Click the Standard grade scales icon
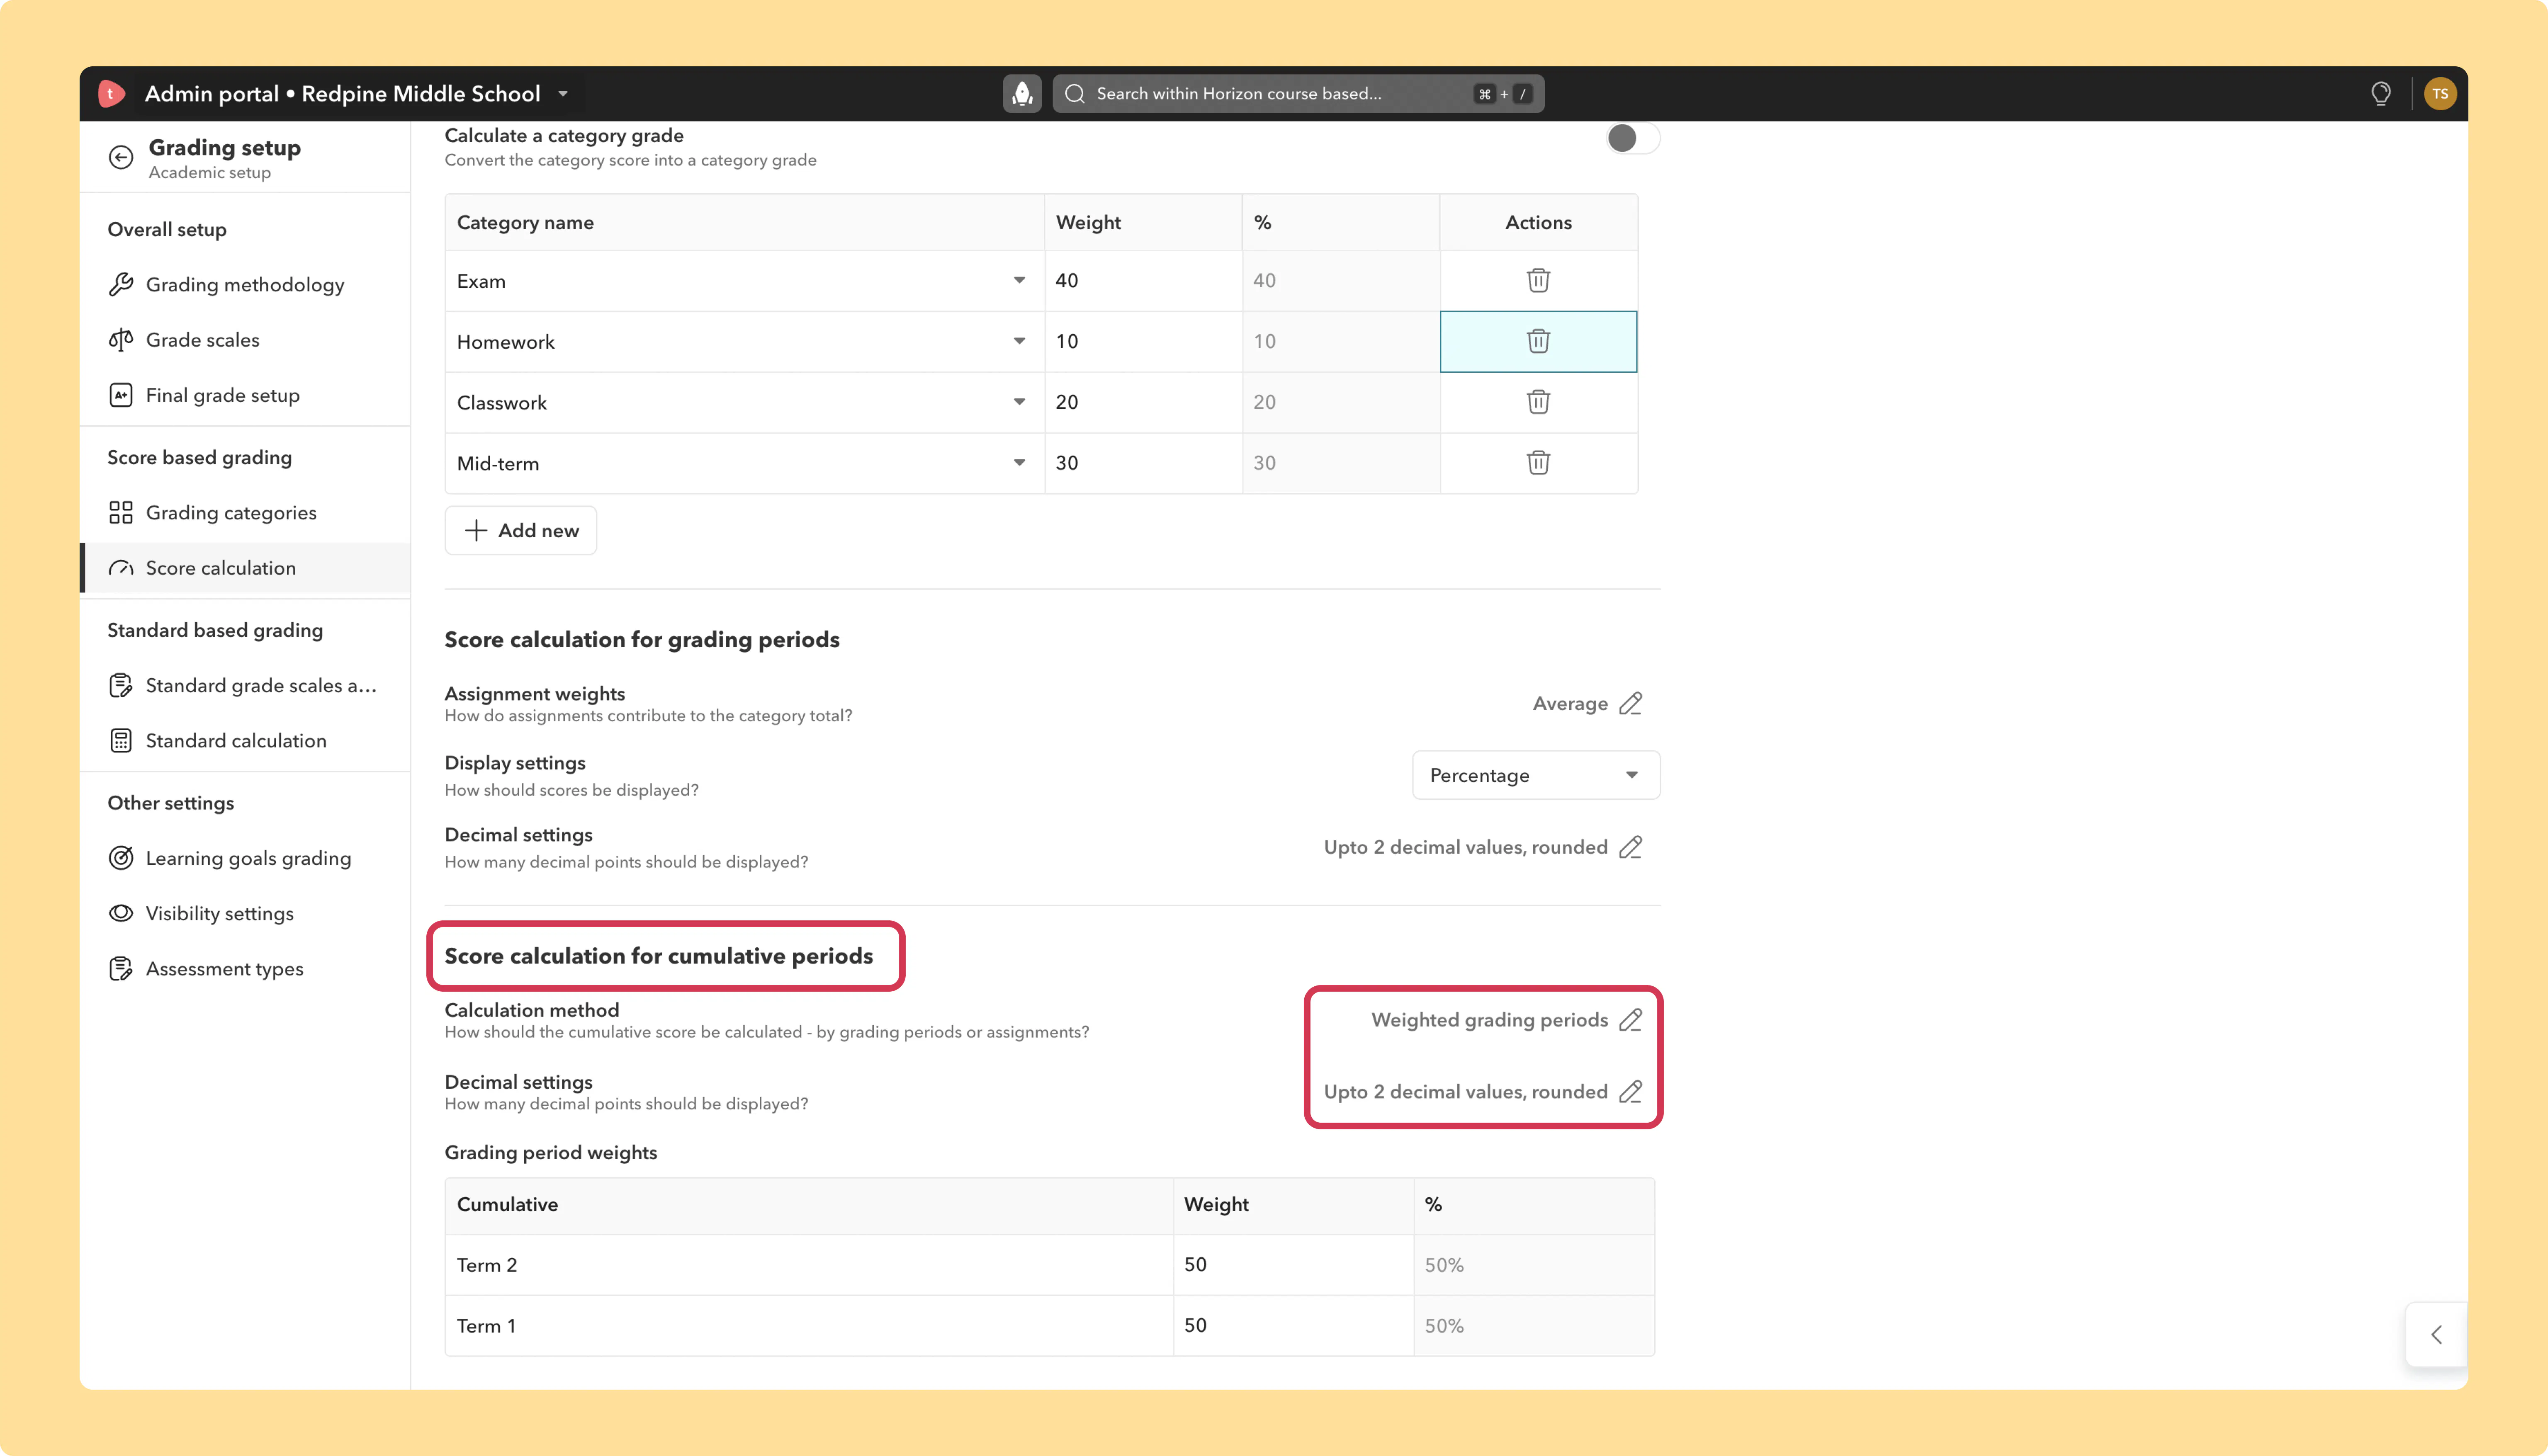This screenshot has height=1456, width=2548. (121, 685)
